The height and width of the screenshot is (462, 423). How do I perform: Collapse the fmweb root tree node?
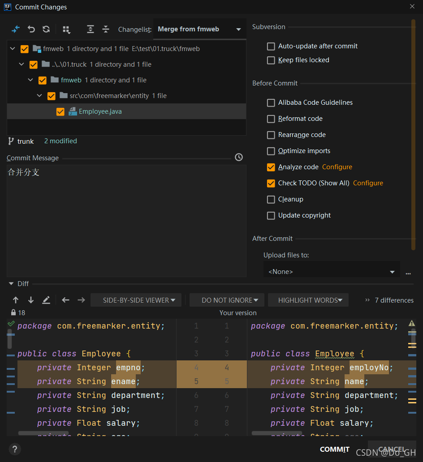13,48
